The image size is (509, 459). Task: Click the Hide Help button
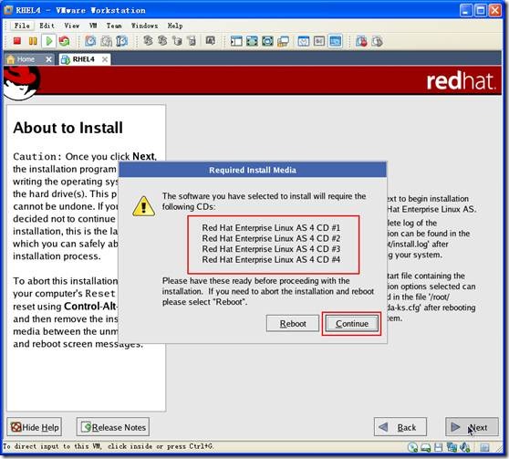[35, 427]
